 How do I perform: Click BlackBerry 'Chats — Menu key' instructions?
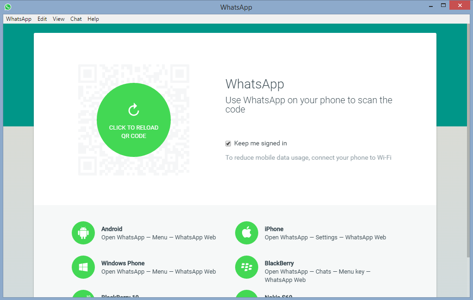point(317,275)
